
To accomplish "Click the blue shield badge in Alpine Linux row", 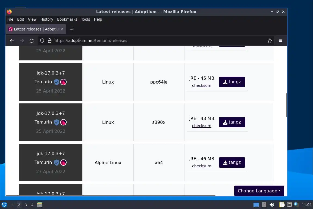I will 57,162.
